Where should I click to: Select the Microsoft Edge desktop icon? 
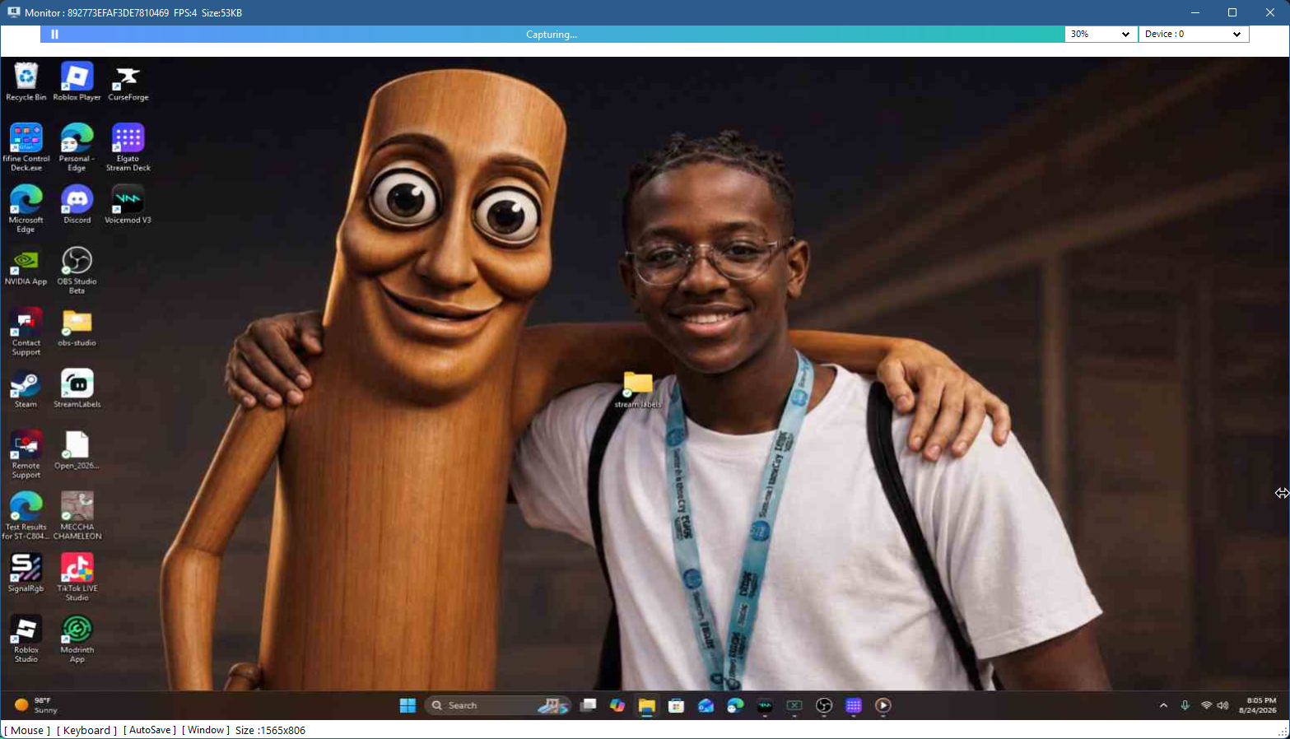pyautogui.click(x=26, y=208)
